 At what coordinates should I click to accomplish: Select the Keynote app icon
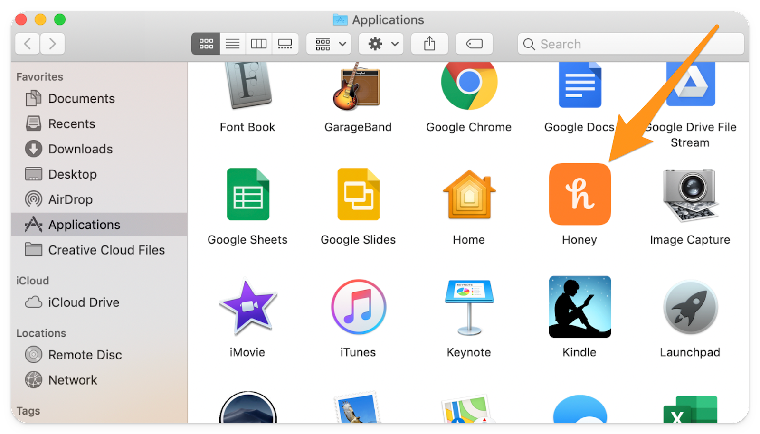(468, 306)
